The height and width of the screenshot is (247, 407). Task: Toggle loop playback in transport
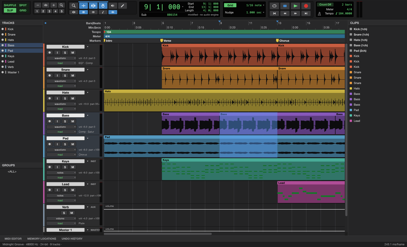[x=274, y=6]
